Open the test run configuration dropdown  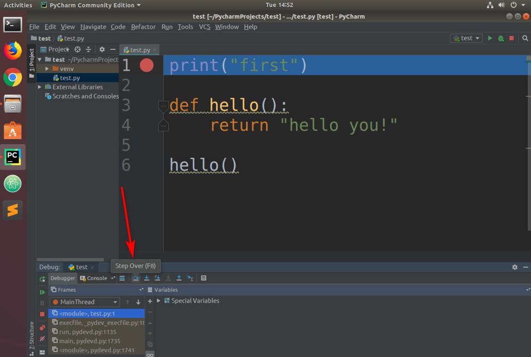point(466,38)
